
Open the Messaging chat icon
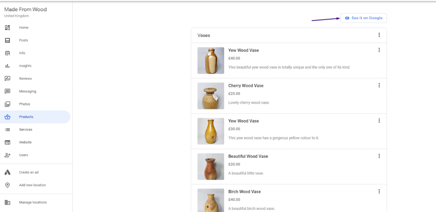click(x=8, y=91)
